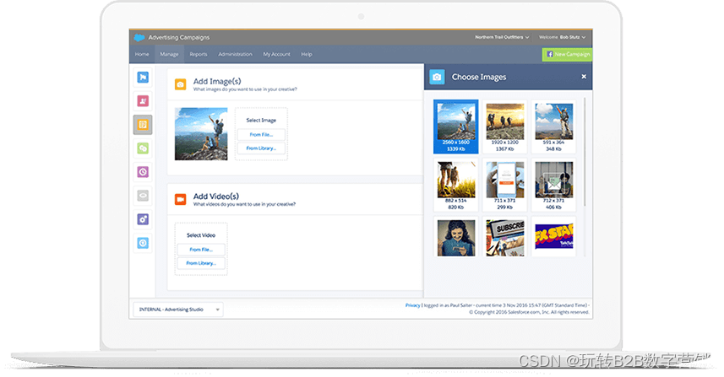This screenshot has height=377, width=724.
Task: Click the New Campaign button
Action: 568,54
